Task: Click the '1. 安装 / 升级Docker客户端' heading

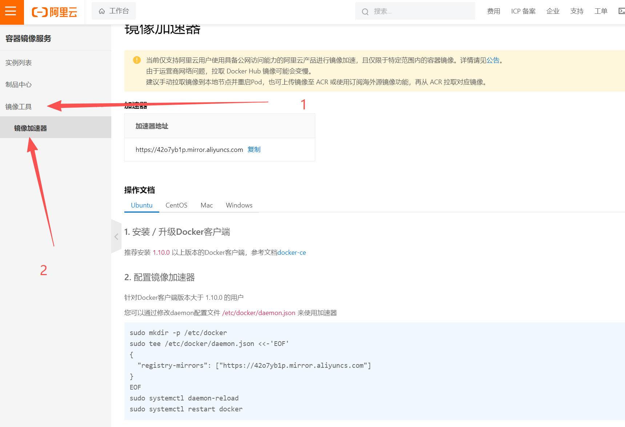Action: 177,232
